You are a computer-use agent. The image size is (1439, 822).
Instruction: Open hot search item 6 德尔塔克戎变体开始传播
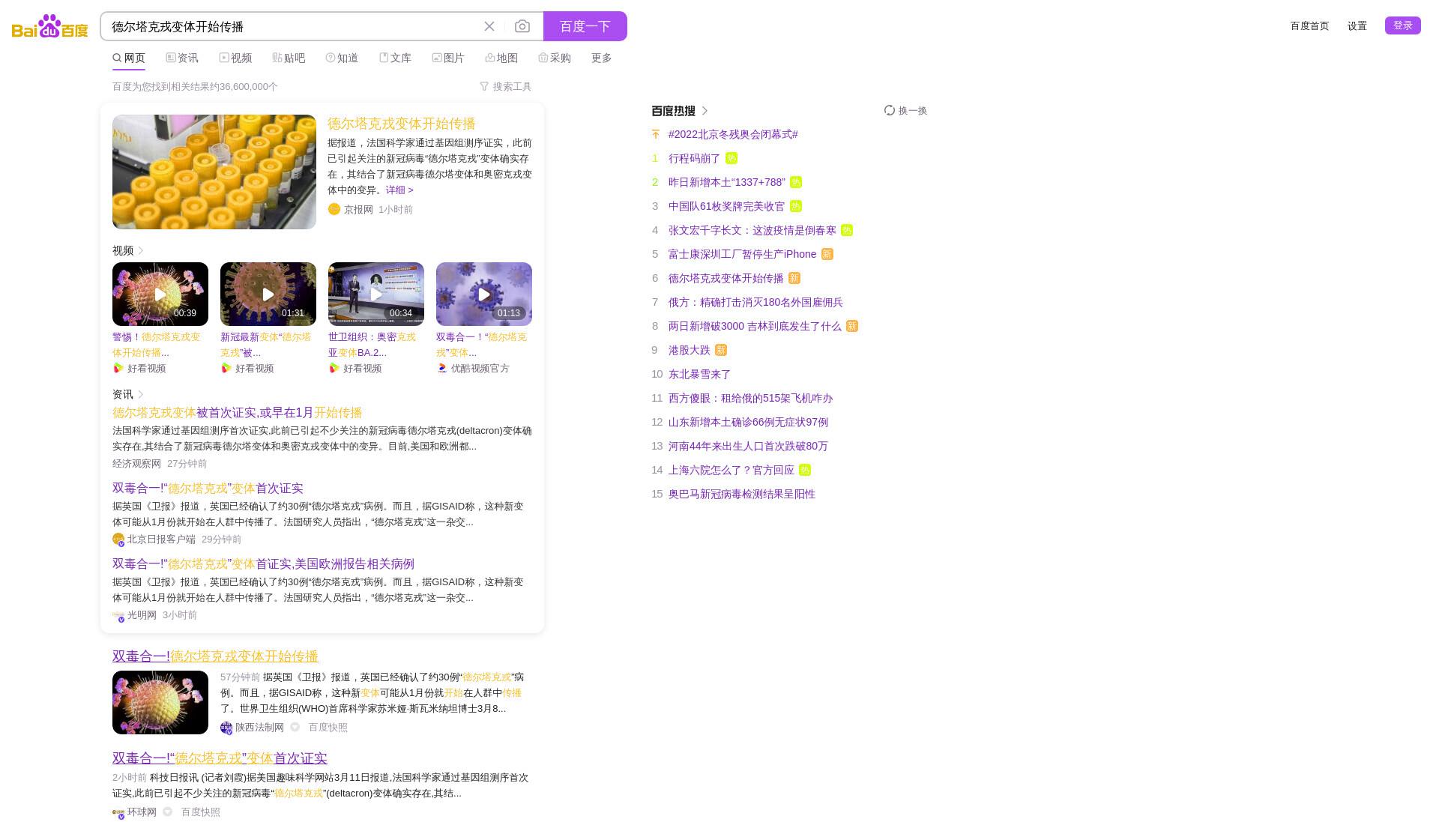coord(726,278)
